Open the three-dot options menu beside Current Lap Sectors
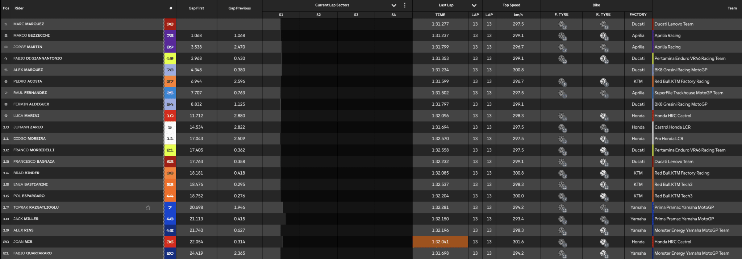Screen dimensions: 742x259 [x=405, y=5]
